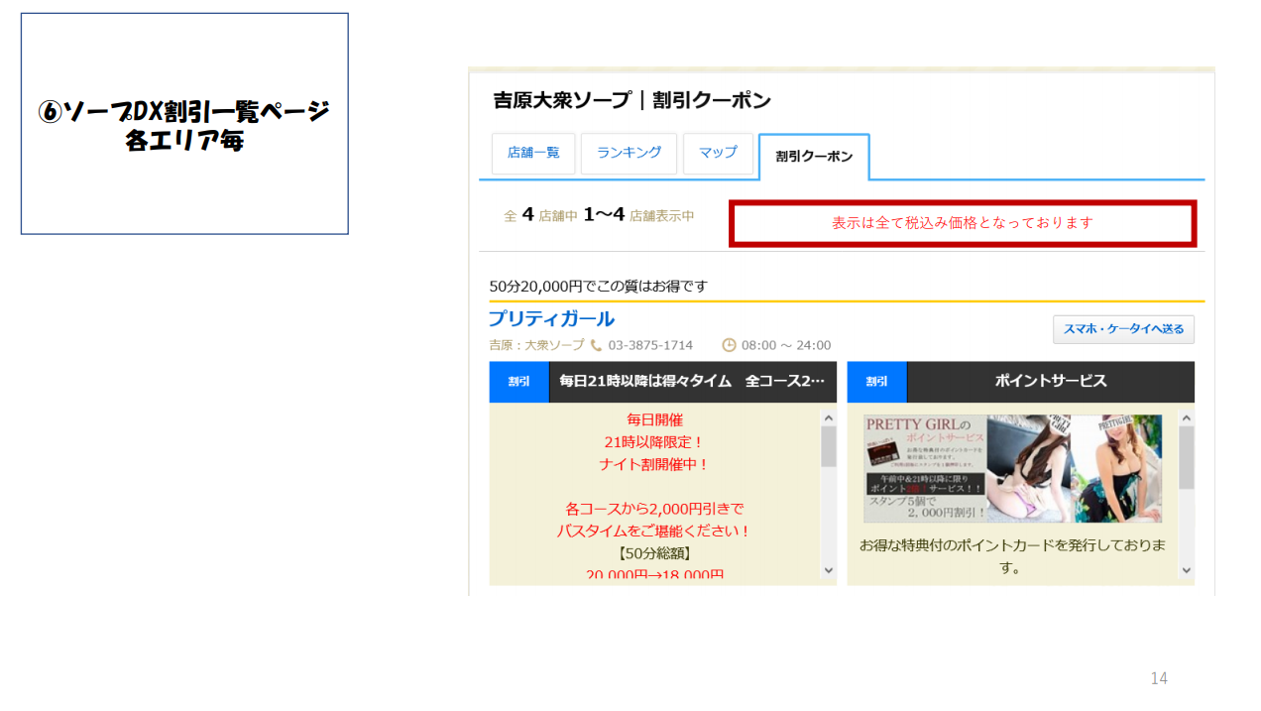The height and width of the screenshot is (711, 1261).
Task: Click the up arrow in the point-service coupon scrollbar
Action: 1187,417
